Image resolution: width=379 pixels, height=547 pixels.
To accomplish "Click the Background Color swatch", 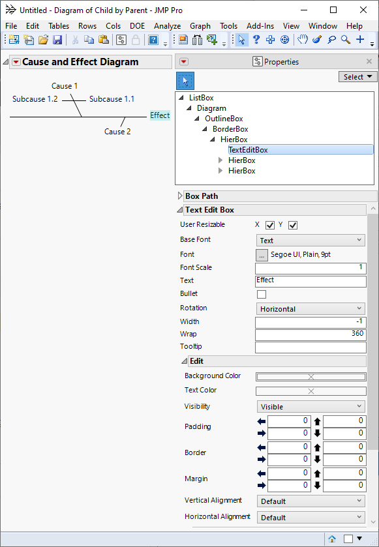I will coord(311,377).
